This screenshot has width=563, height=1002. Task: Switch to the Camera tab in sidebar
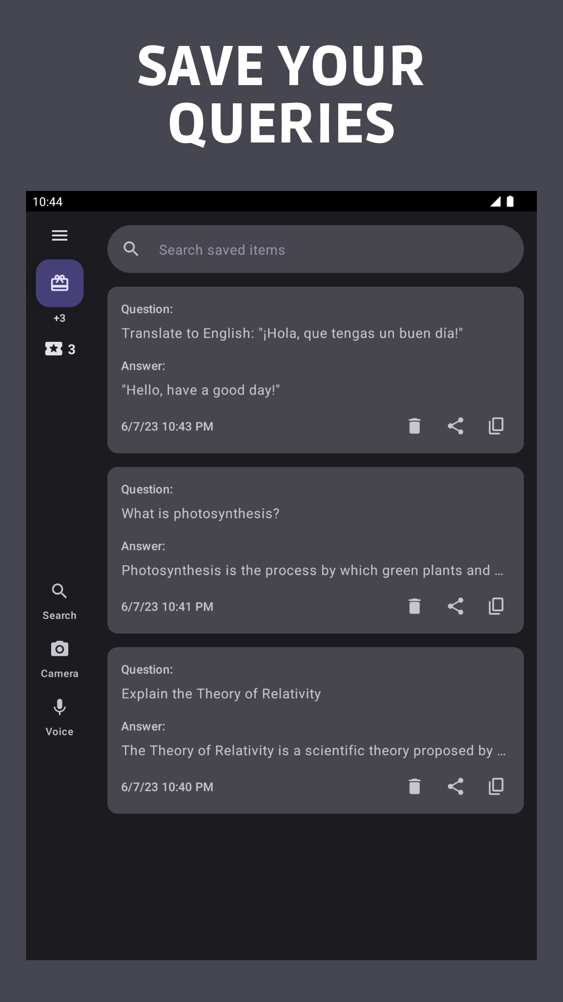tap(59, 660)
